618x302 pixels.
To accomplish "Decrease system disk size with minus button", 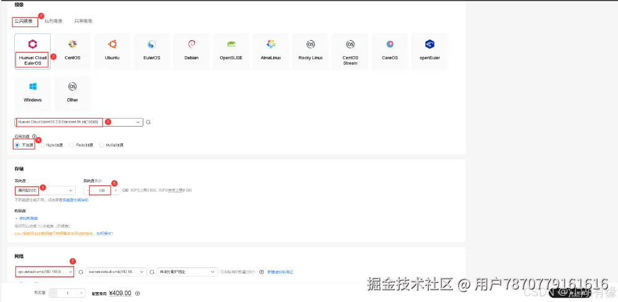I will coord(88,191).
